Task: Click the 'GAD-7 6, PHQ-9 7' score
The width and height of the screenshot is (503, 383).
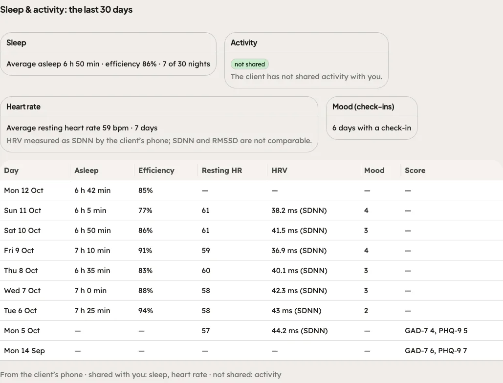Action: pyautogui.click(x=436, y=351)
